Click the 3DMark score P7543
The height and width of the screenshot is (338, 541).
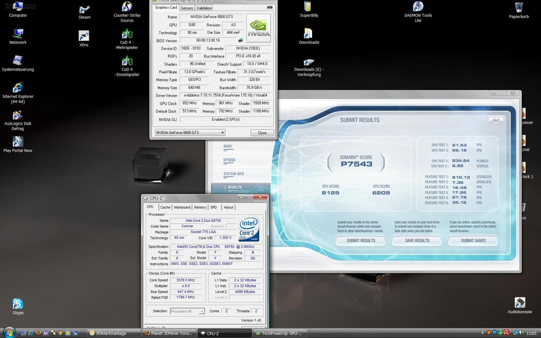(356, 164)
